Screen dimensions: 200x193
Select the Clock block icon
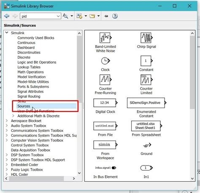[105, 61]
